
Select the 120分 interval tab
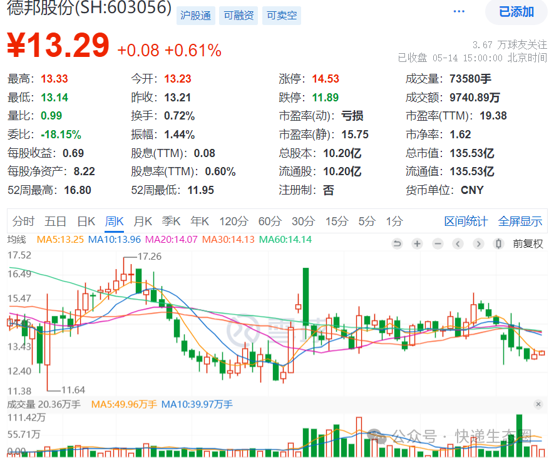pos(234,221)
